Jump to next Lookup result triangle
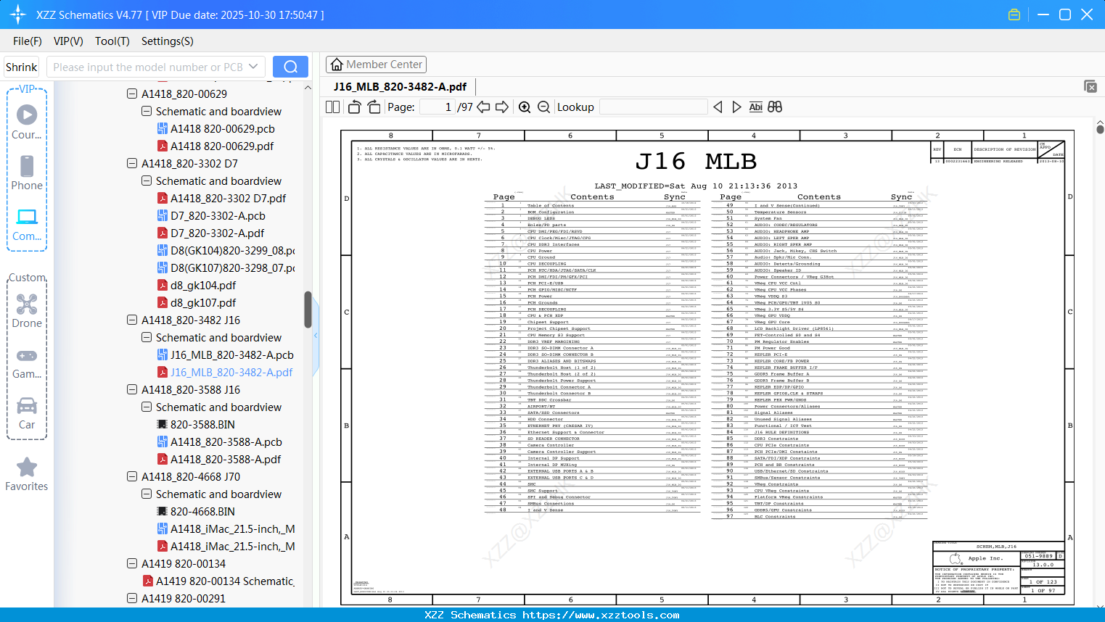 coord(736,107)
